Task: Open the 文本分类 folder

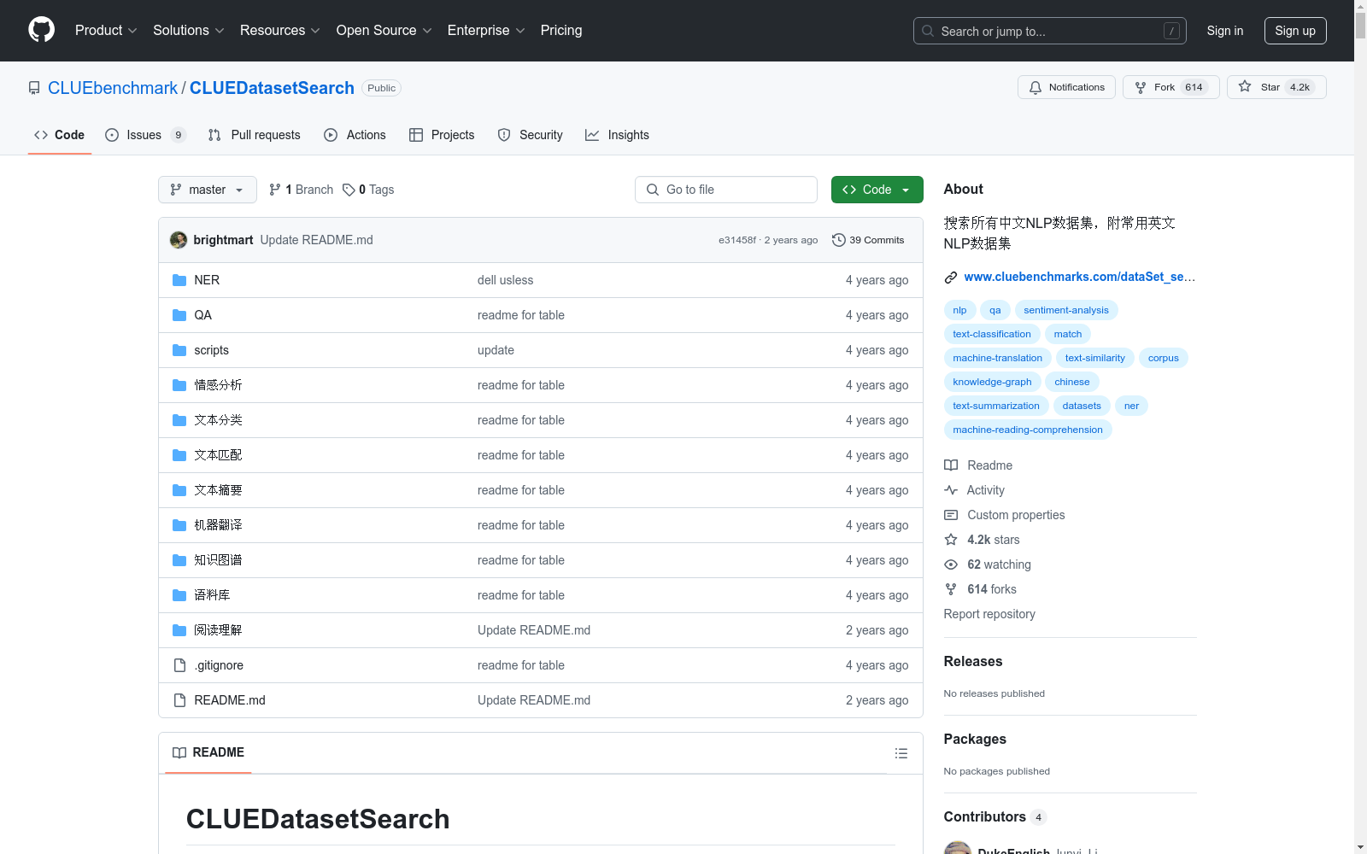Action: click(x=218, y=420)
